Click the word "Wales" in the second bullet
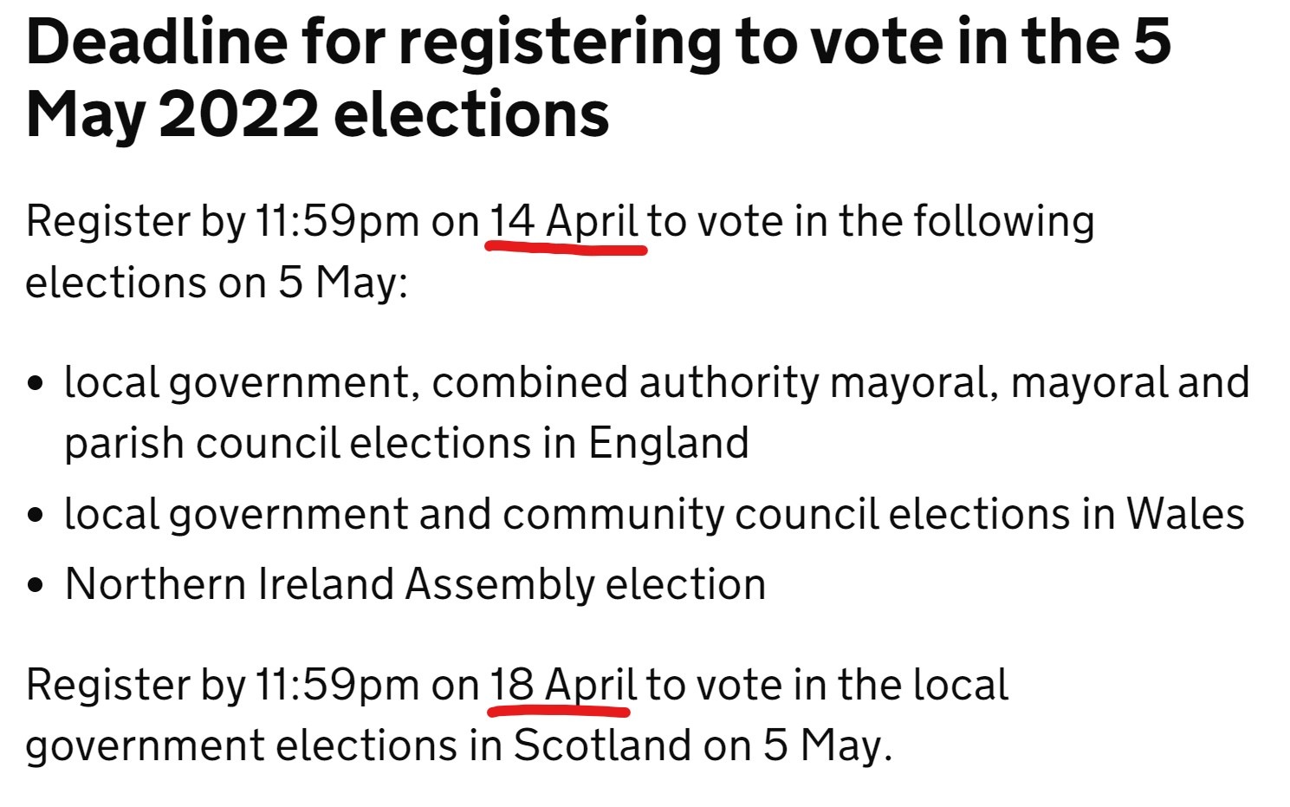The width and height of the screenshot is (1290, 807). coord(1185,514)
